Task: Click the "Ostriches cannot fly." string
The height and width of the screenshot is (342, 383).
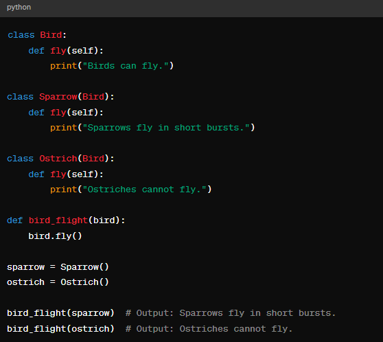Action: [144, 190]
